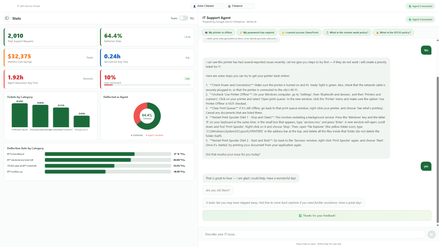Select the Jose Chavez user selector

click(x=207, y=6)
